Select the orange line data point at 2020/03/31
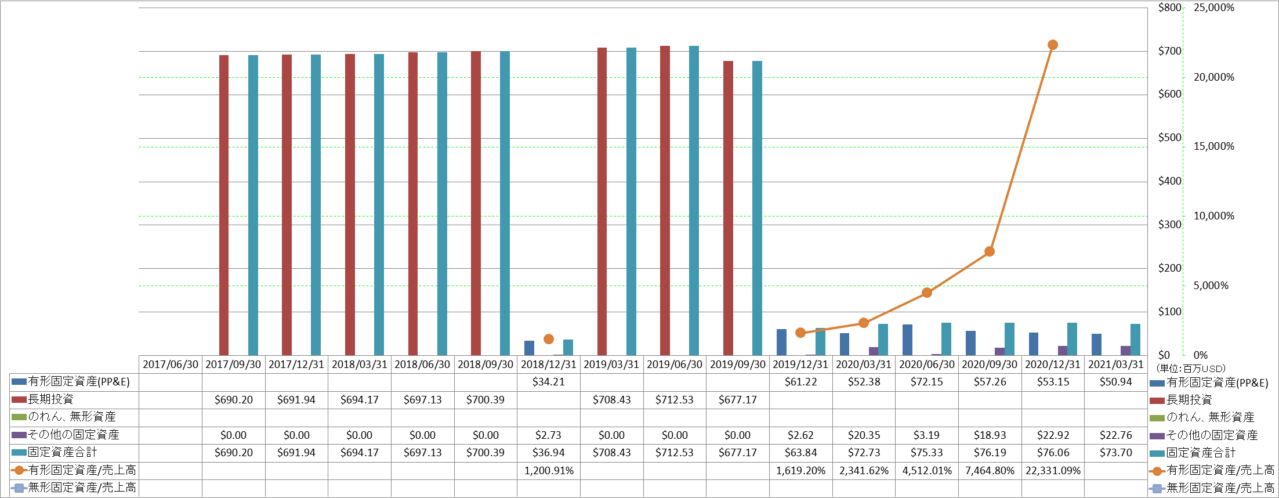1279x498 pixels. (x=864, y=323)
